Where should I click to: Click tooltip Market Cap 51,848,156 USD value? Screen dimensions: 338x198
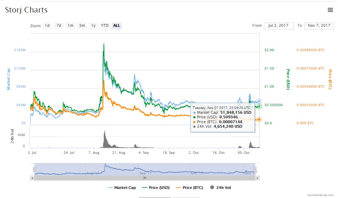(x=236, y=112)
